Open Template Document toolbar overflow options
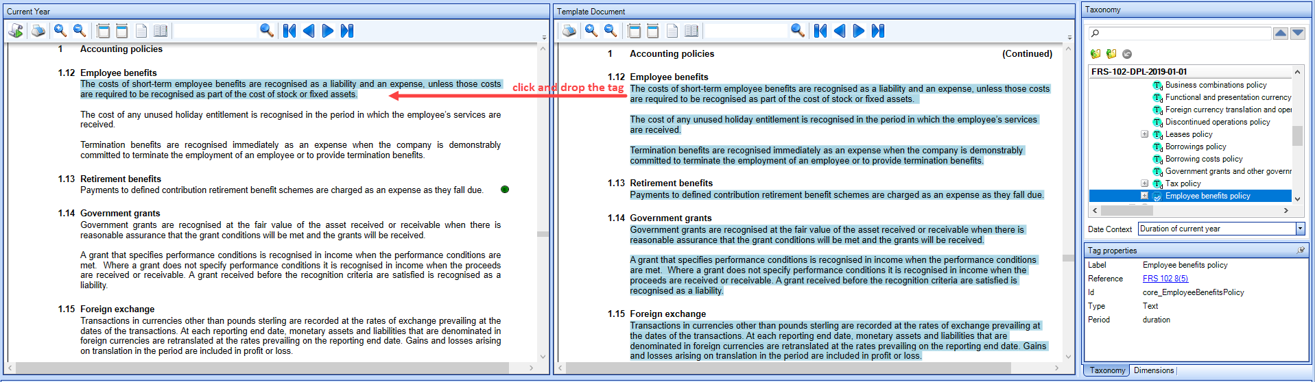Image resolution: width=1315 pixels, height=382 pixels. click(x=1069, y=38)
